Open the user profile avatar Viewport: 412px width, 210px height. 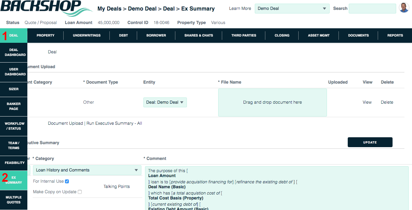click(404, 8)
